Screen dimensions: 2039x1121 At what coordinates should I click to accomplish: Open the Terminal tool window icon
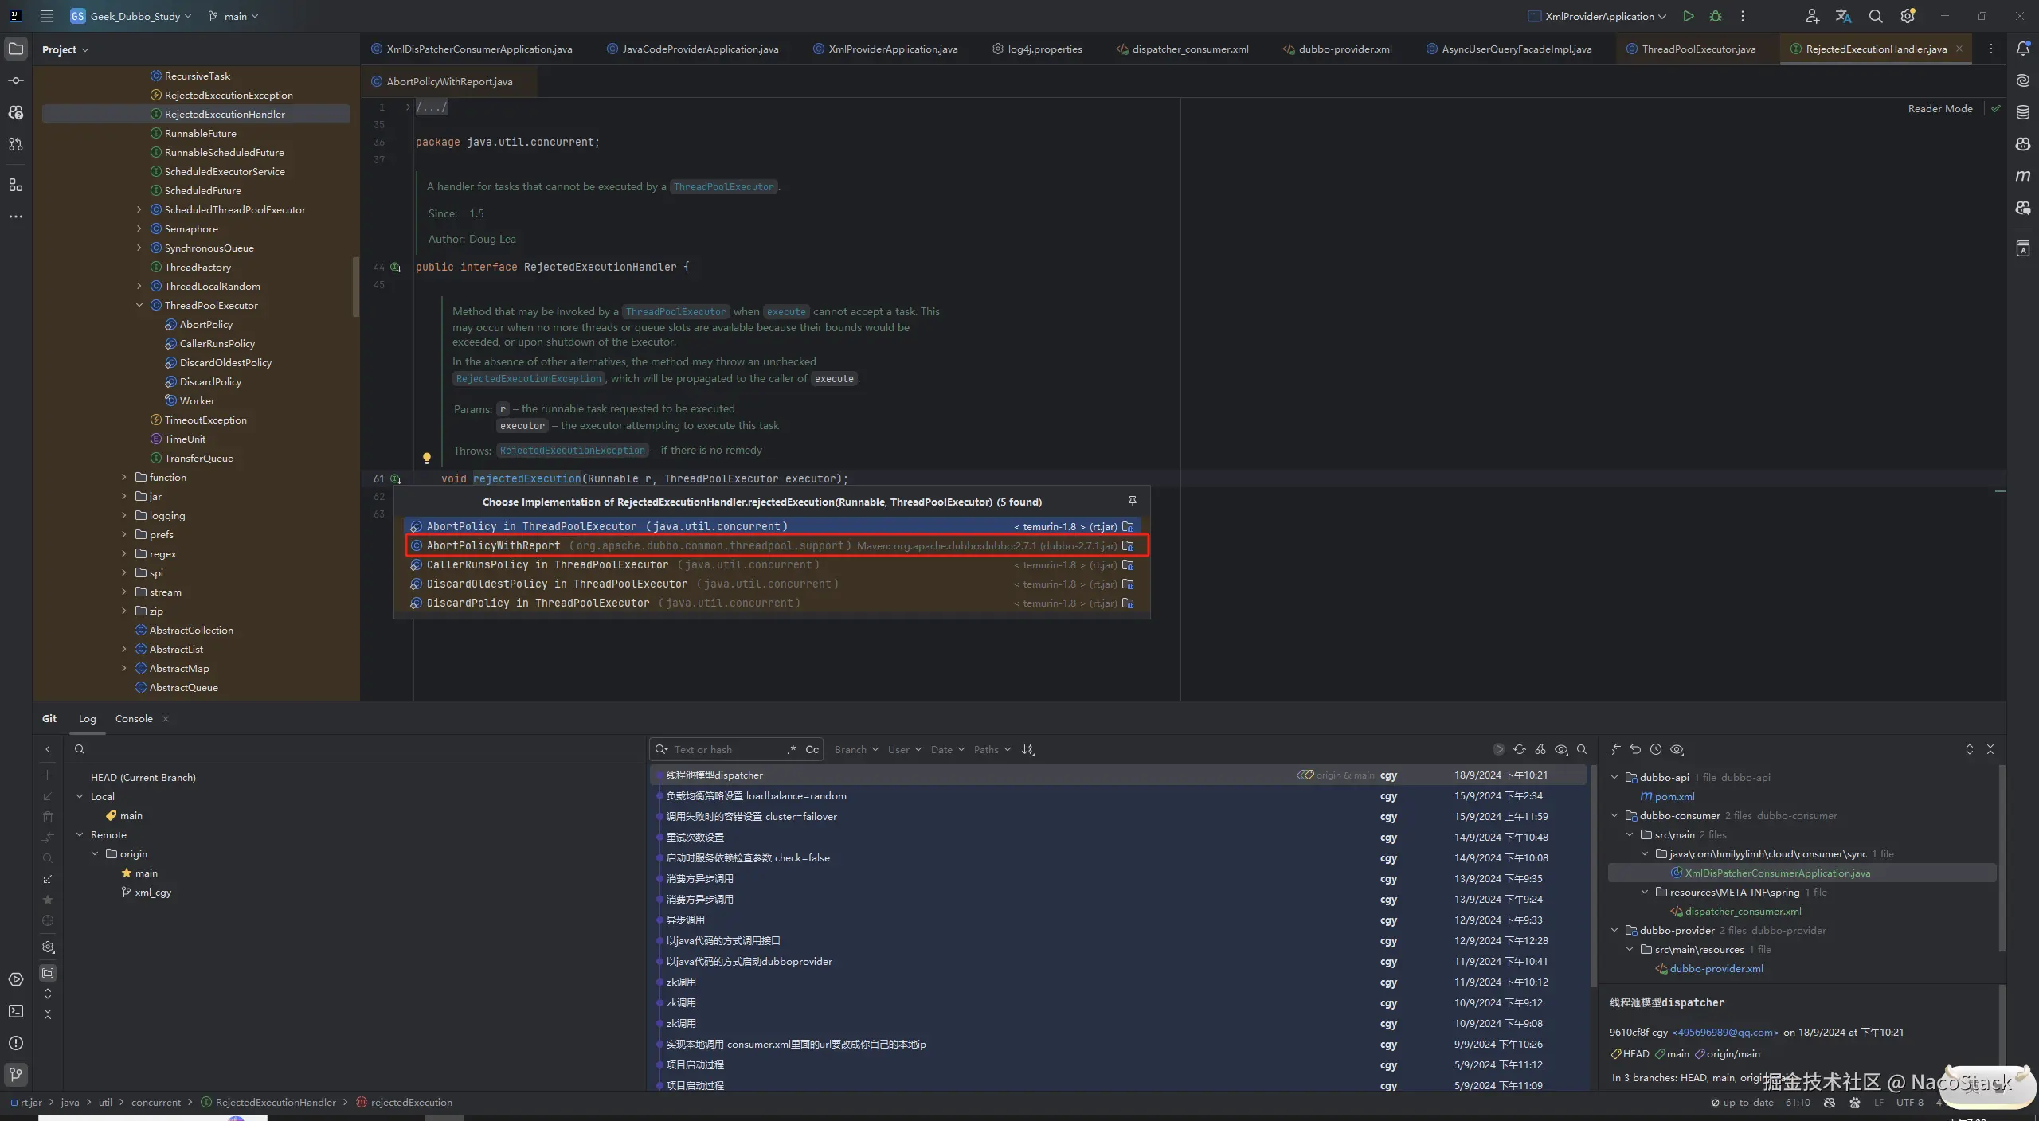(16, 1011)
